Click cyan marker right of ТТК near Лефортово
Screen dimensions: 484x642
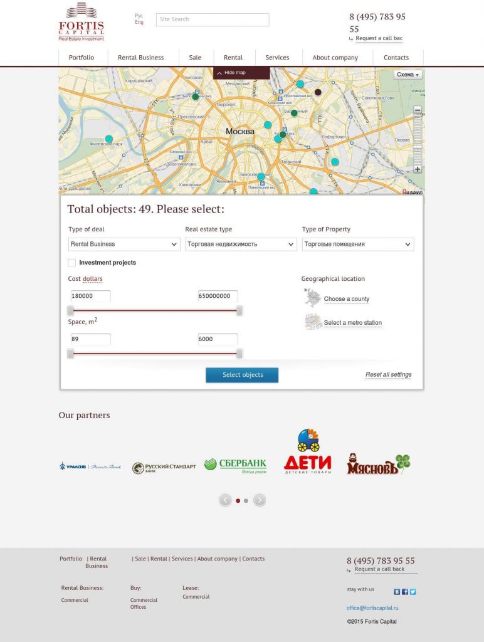click(x=335, y=162)
